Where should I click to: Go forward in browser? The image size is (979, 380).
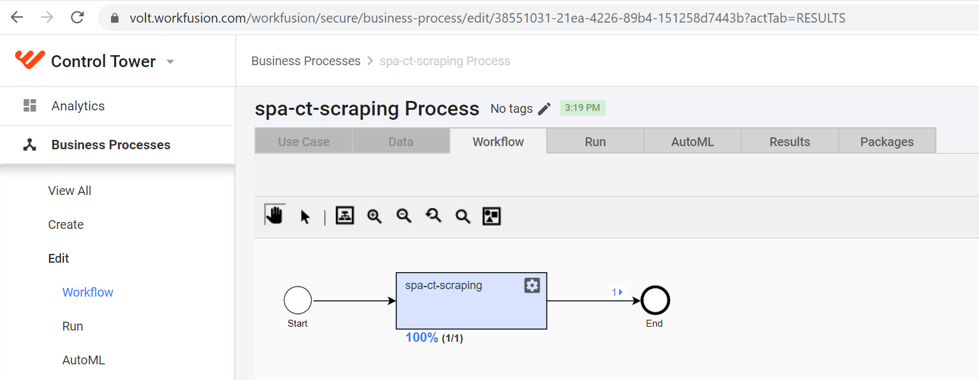click(x=47, y=18)
